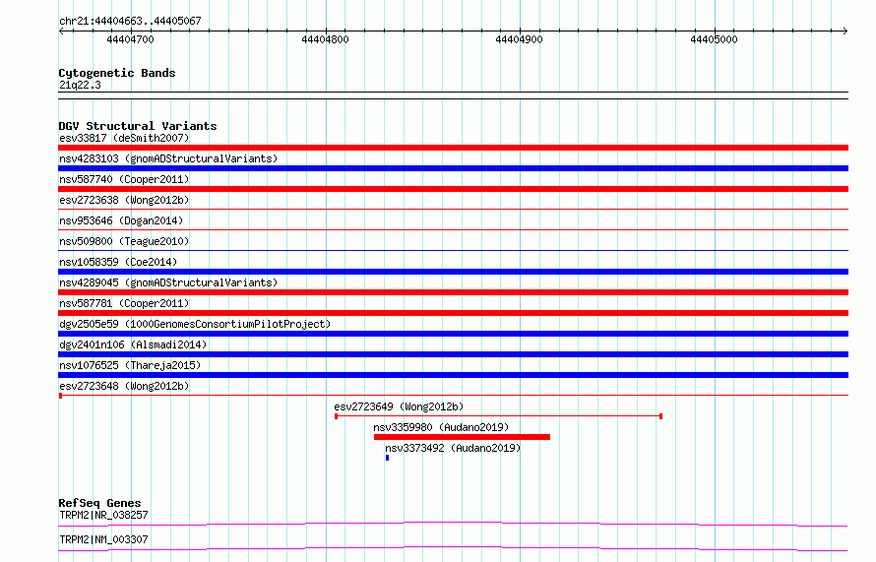This screenshot has width=876, height=562.
Task: Click the thick blue bar under nsv1058359
Action: click(x=453, y=272)
